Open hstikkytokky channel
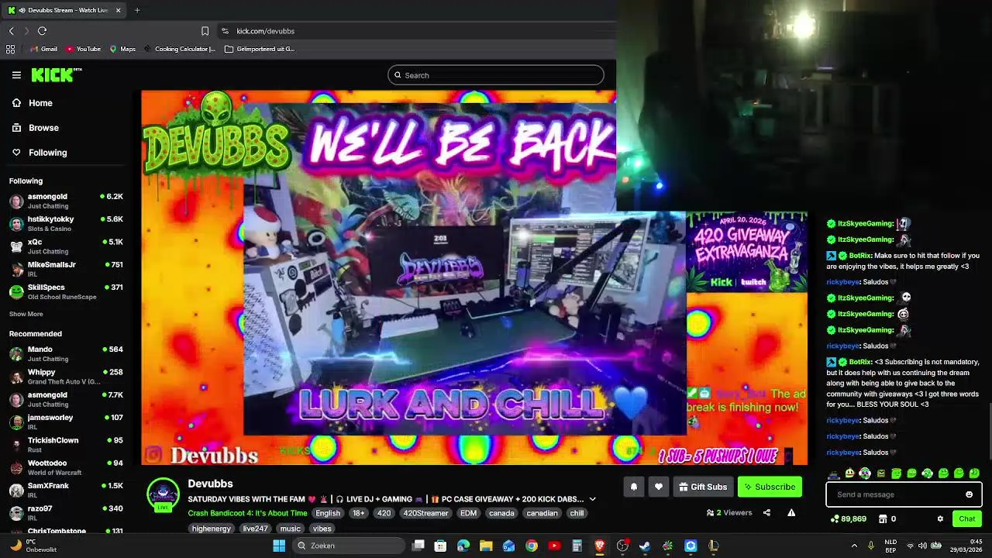This screenshot has height=558, width=992. tap(66, 224)
